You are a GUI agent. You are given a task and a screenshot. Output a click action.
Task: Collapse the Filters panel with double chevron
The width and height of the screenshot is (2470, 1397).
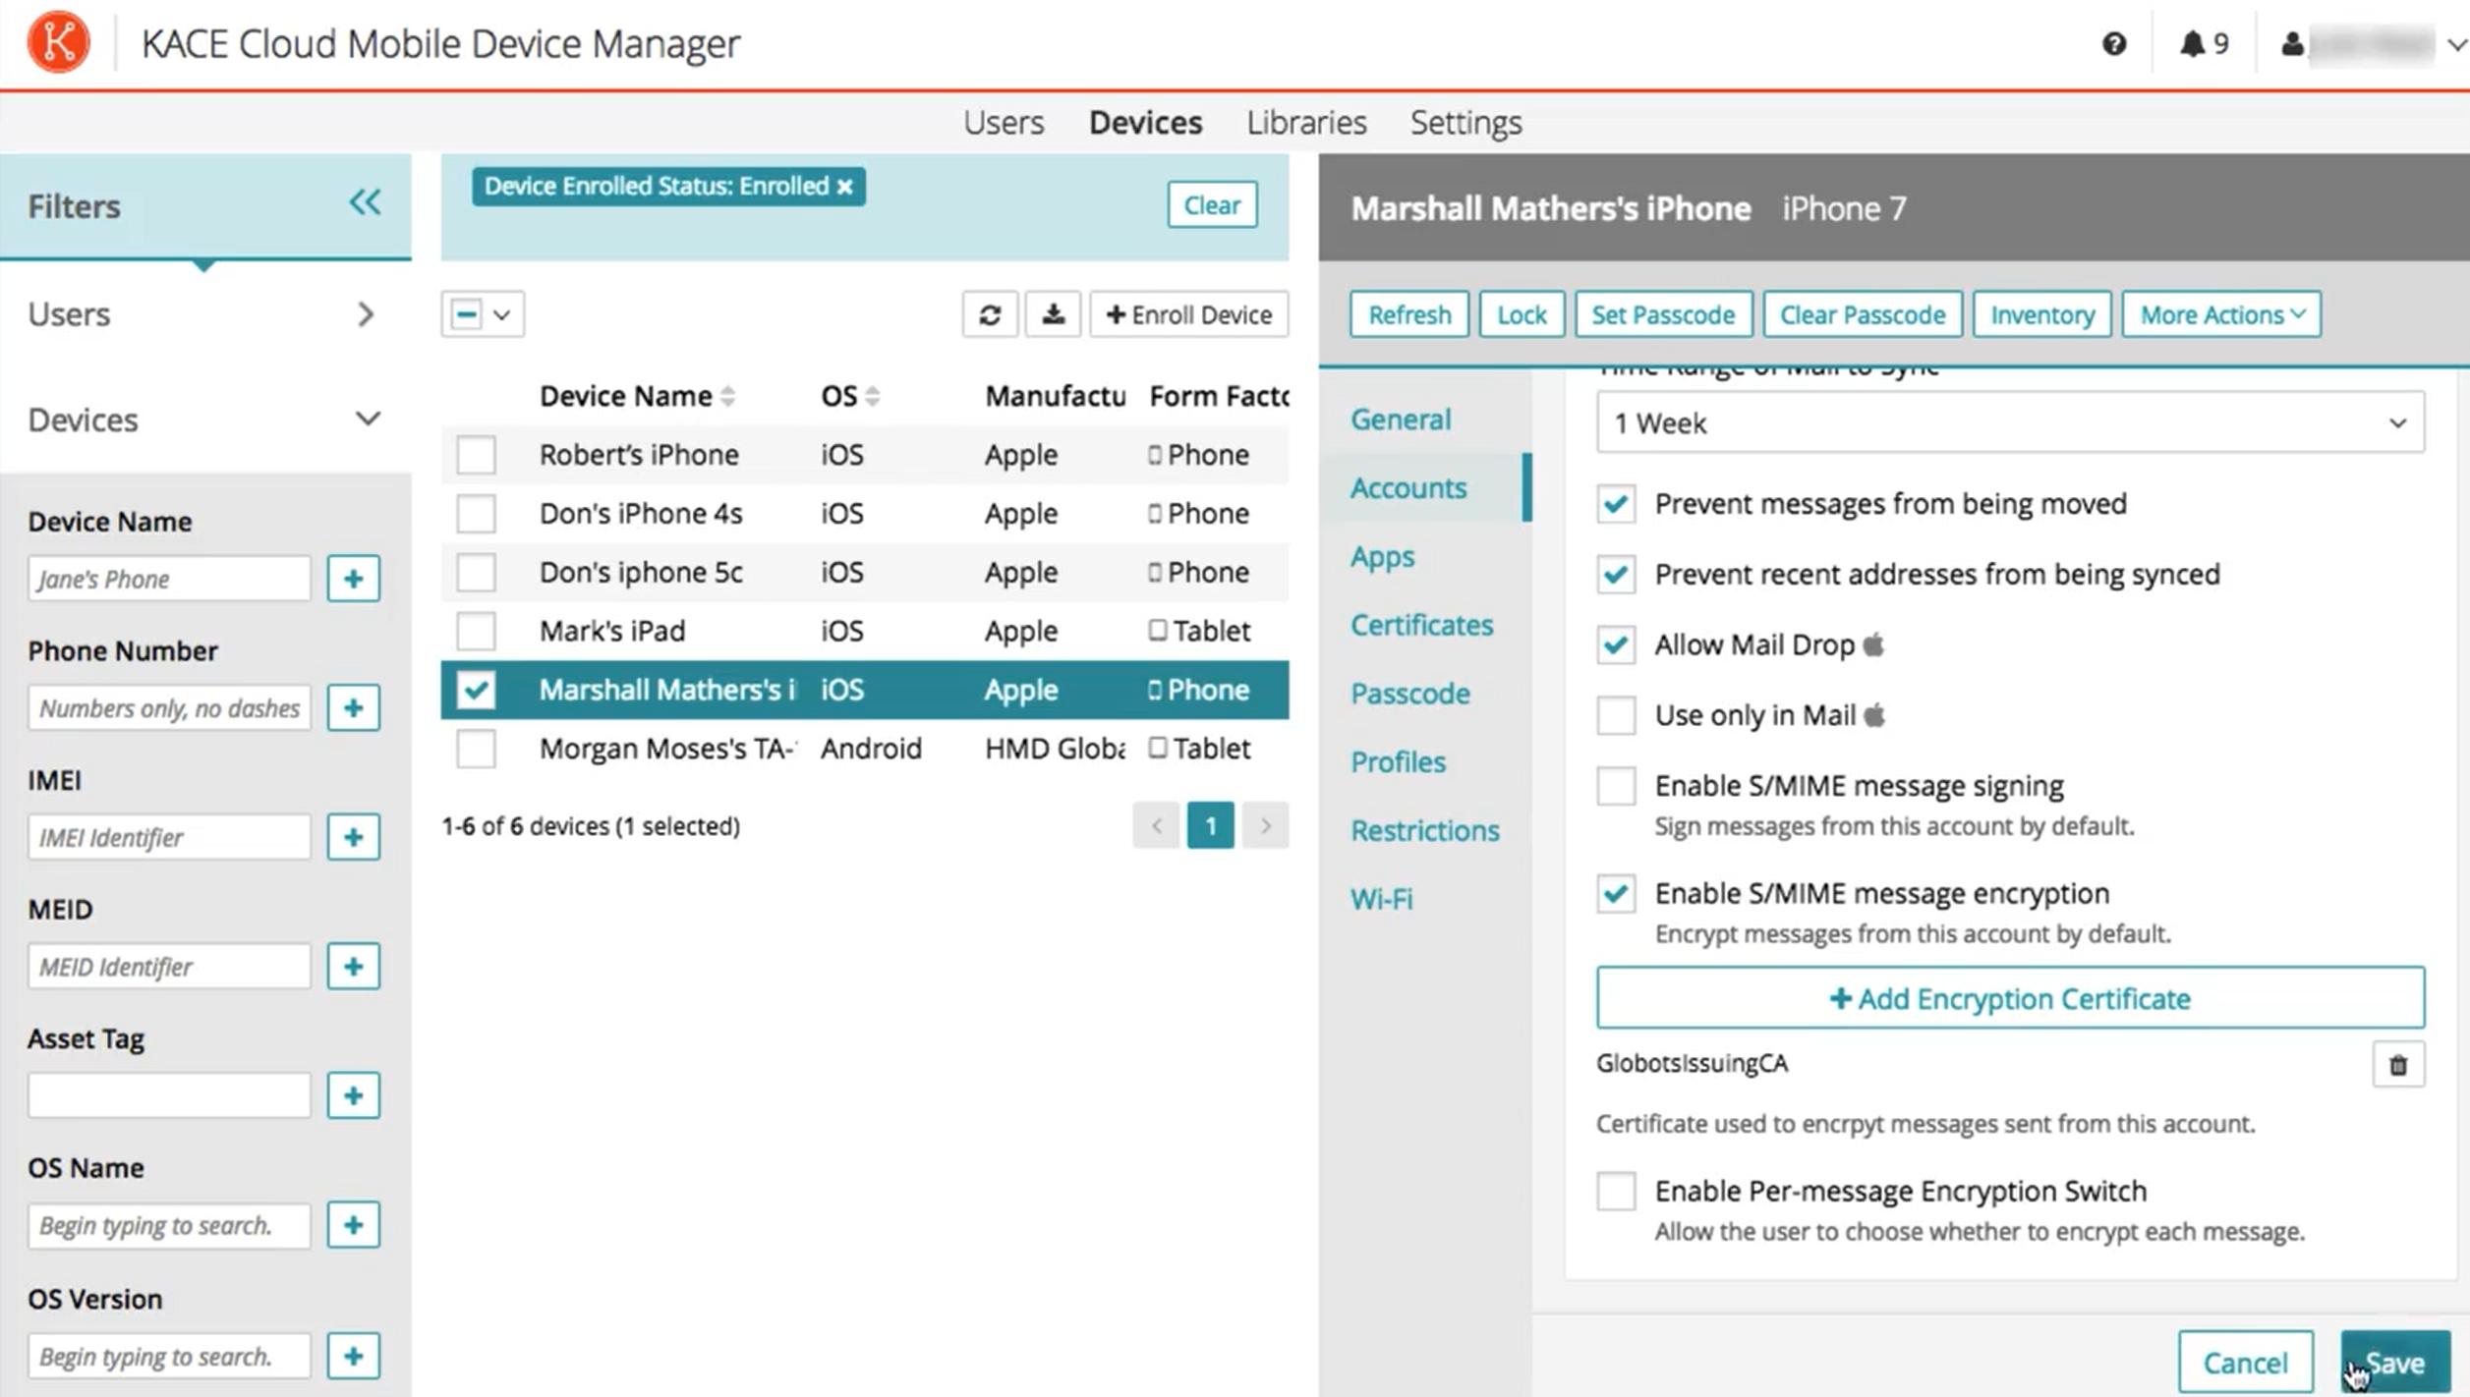point(365,202)
